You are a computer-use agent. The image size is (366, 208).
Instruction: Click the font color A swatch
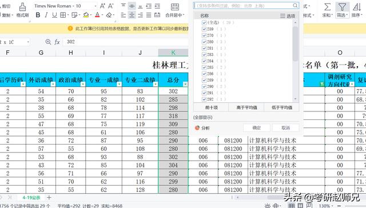click(x=97, y=15)
